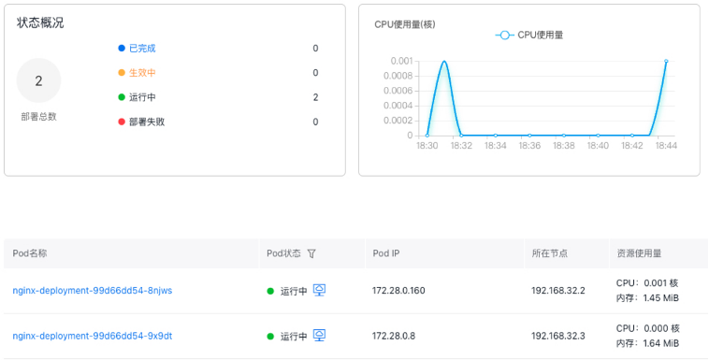The width and height of the screenshot is (709, 360).
Task: Click the Pod IP column header
Action: 386,253
